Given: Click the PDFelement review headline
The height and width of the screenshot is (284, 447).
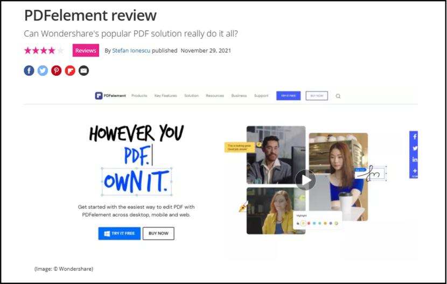Looking at the screenshot, I should pos(90,16).
